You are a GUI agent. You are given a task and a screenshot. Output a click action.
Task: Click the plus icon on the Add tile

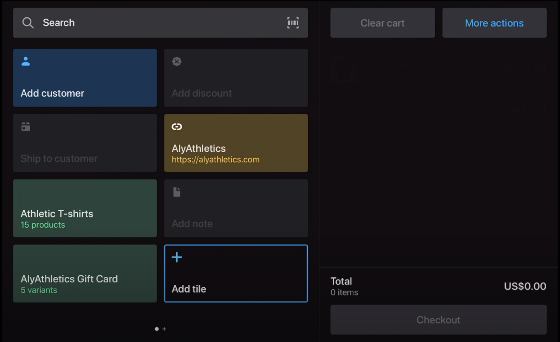[177, 257]
